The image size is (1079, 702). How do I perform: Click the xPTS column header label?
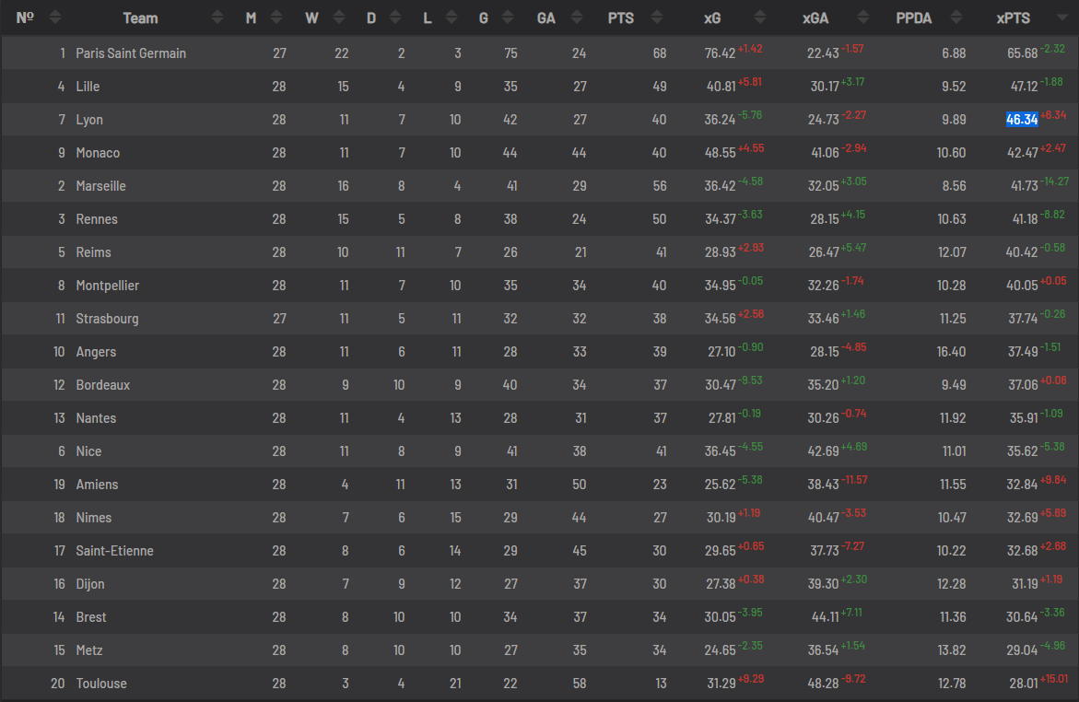coord(1014,18)
